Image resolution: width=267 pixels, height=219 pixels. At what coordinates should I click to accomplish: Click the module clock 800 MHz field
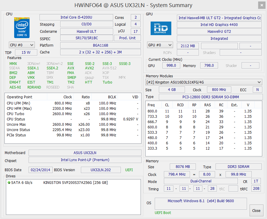tap(219, 90)
